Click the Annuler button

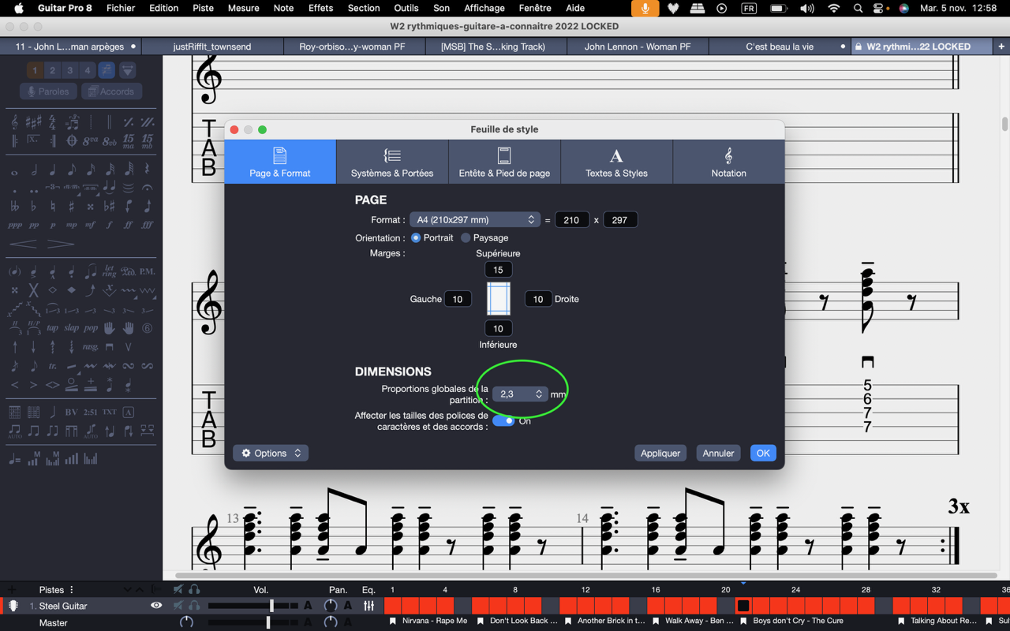(718, 453)
